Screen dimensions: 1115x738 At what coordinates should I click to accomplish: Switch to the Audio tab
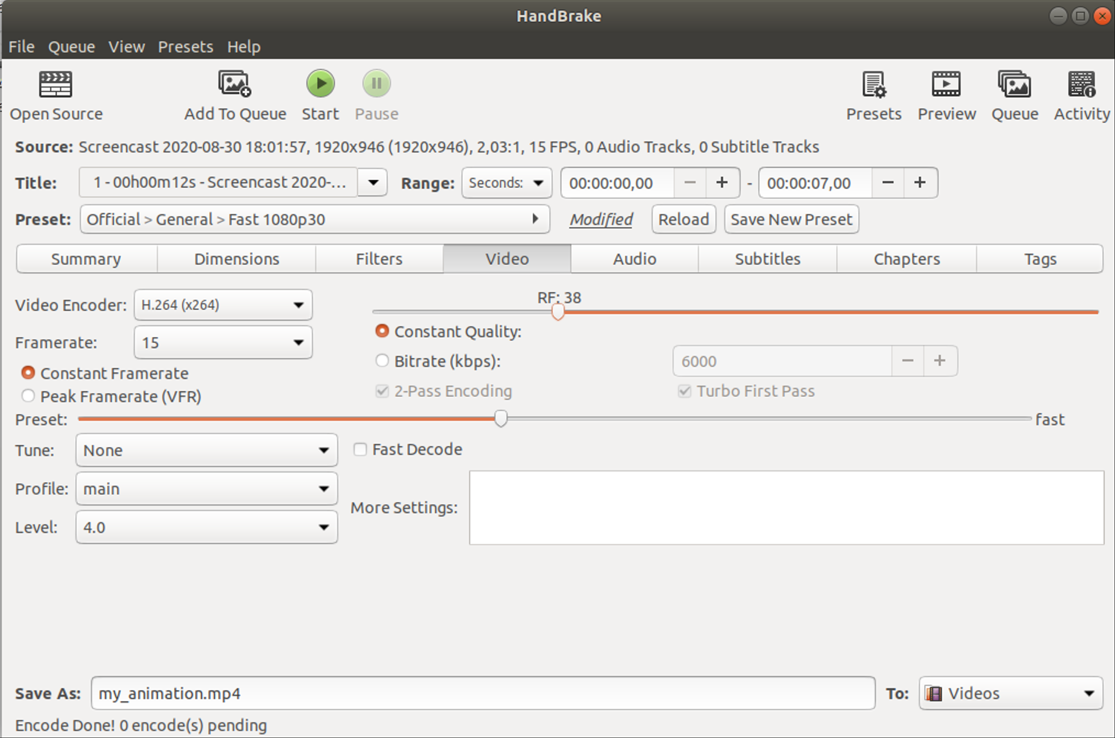(x=636, y=258)
